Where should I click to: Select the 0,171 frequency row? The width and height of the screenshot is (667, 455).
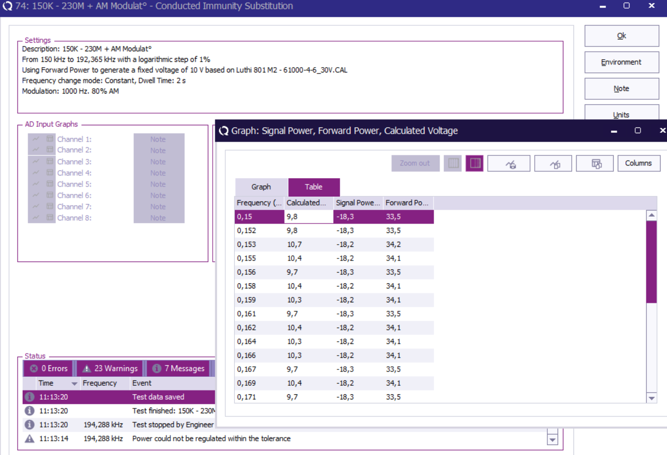point(334,397)
